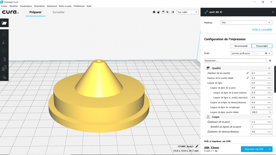Open settings visibility hamburger menu next to search
Viewport: 276px width, 155px height.
pos(270,61)
